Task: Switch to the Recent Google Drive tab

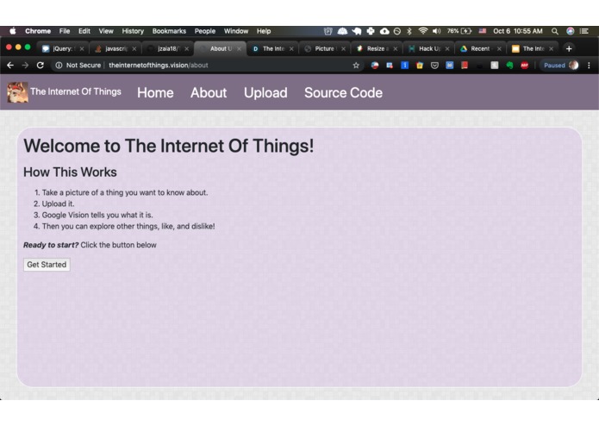Action: [480, 48]
